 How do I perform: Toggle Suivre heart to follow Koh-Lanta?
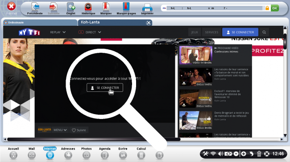click(79, 130)
